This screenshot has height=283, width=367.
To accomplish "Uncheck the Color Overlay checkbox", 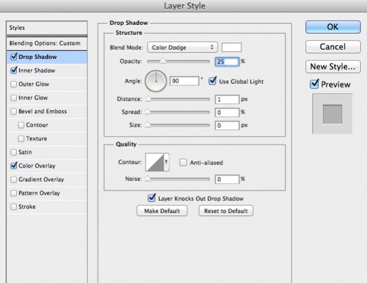I will [x=14, y=166].
